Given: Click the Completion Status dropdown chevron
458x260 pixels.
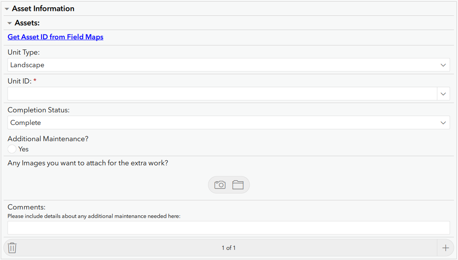Looking at the screenshot, I should [444, 122].
